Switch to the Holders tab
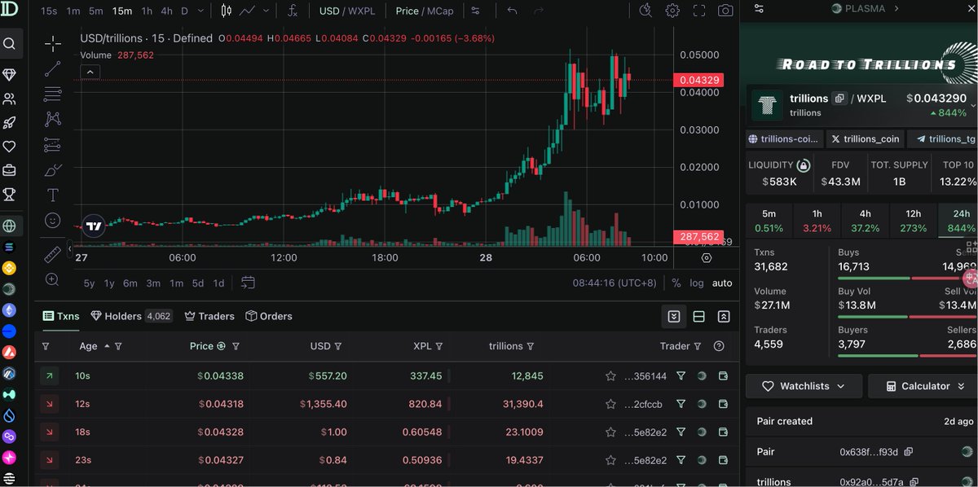978x487 pixels. click(131, 316)
